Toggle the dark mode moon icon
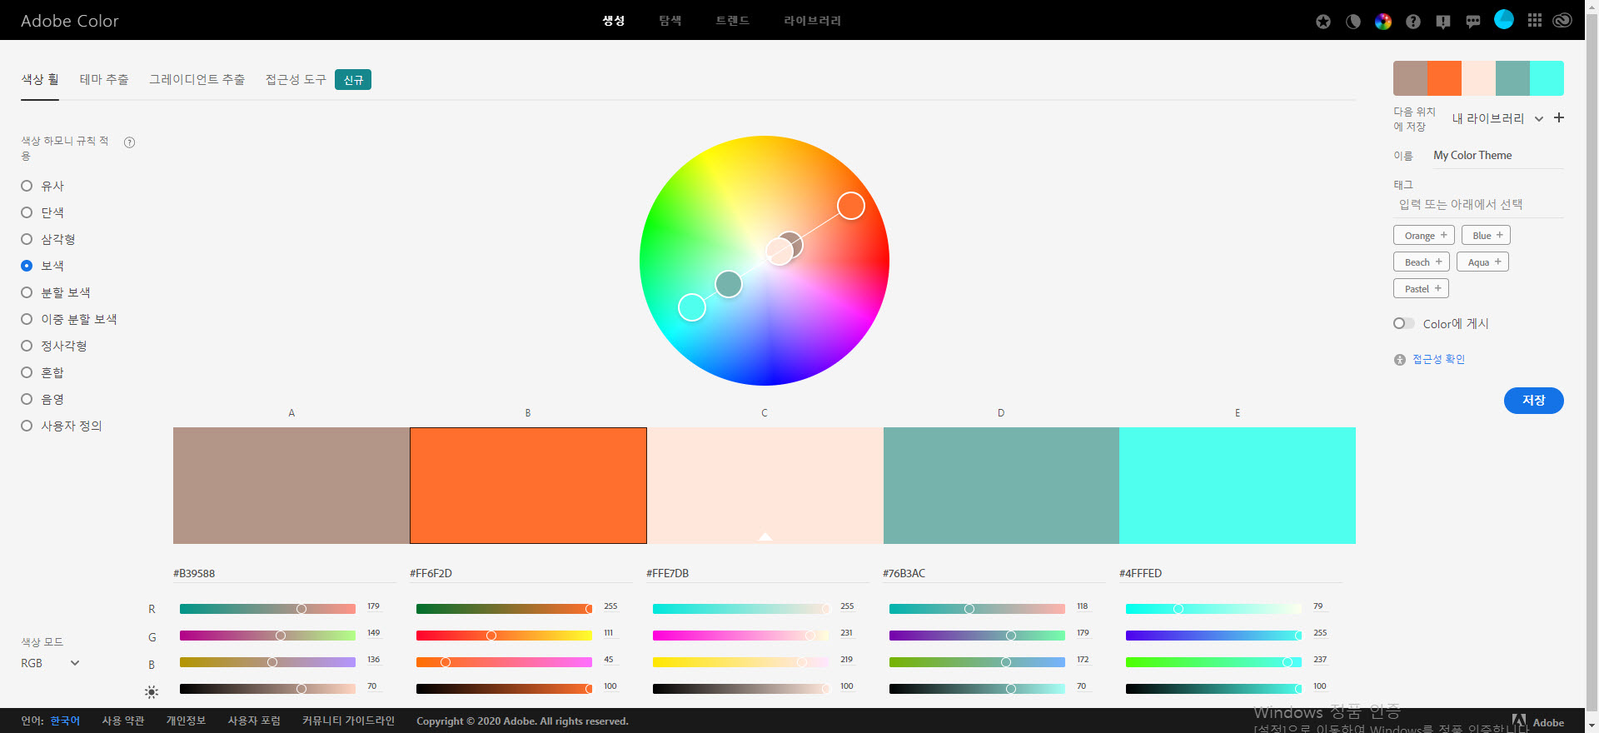The width and height of the screenshot is (1599, 733). pyautogui.click(x=1353, y=22)
